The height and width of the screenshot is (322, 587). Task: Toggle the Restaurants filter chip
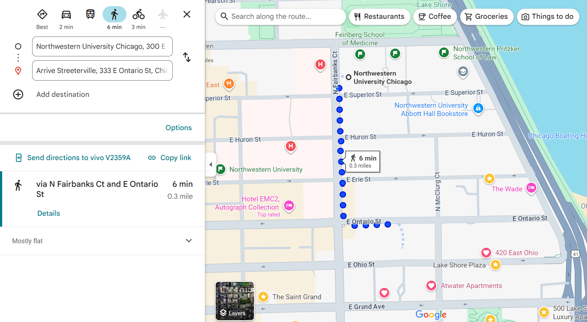tap(379, 17)
